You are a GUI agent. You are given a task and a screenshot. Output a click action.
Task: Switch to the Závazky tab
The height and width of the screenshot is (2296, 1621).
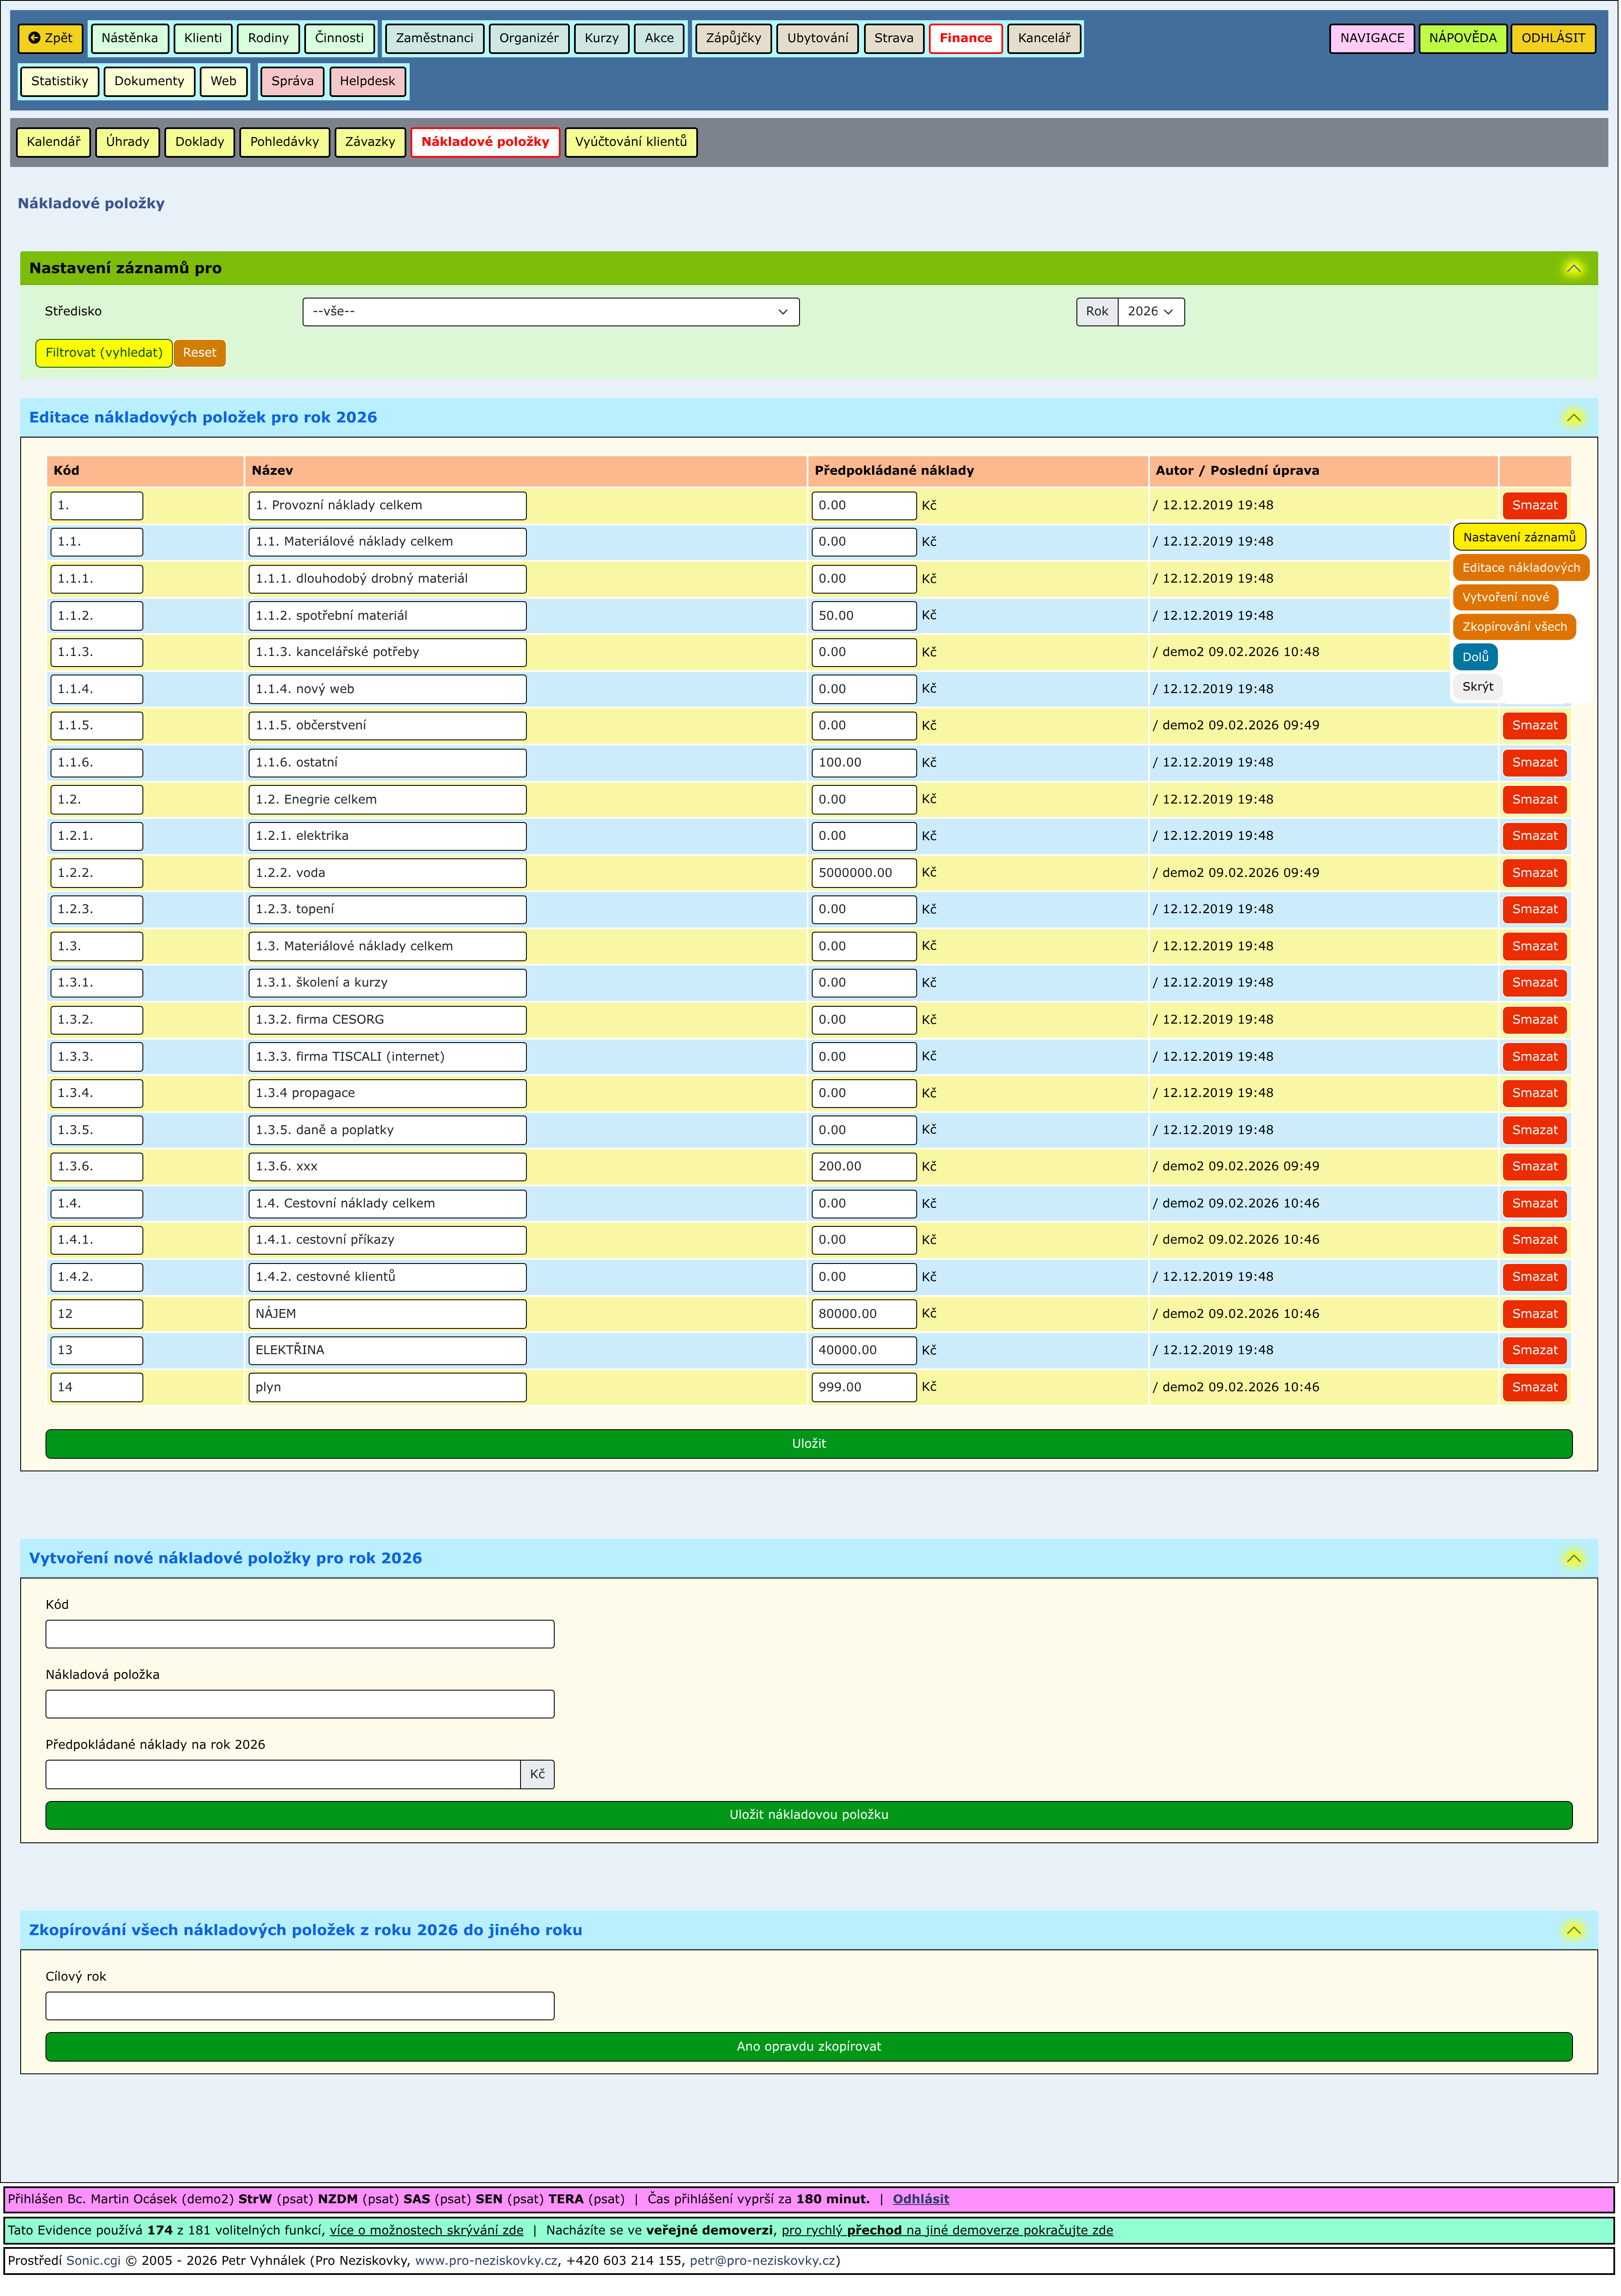(x=370, y=142)
